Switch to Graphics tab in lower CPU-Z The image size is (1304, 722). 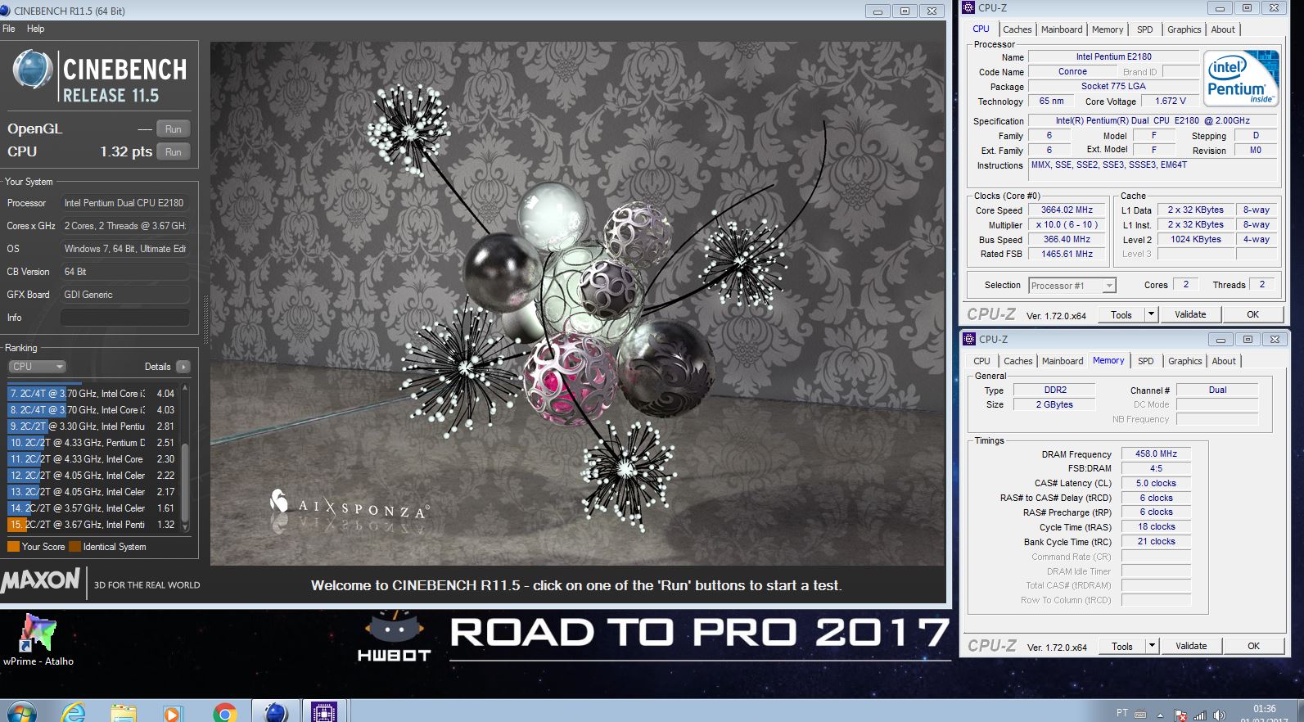click(1185, 361)
